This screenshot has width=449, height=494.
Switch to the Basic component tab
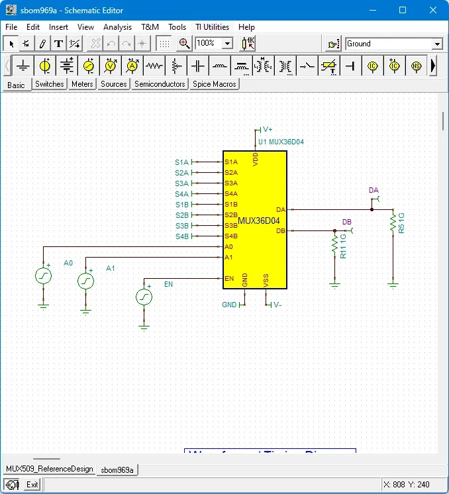tap(16, 85)
